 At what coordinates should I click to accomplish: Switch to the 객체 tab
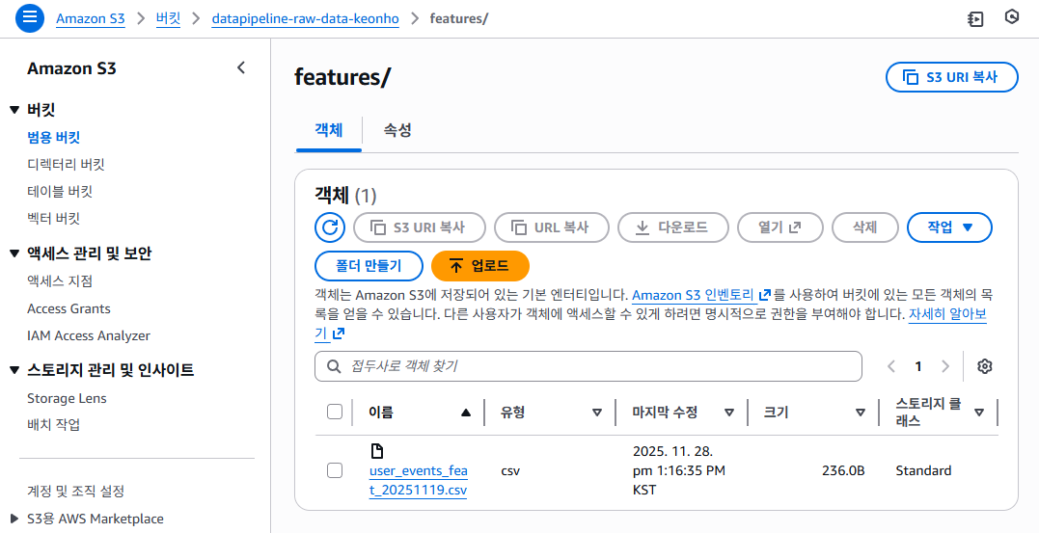[329, 130]
